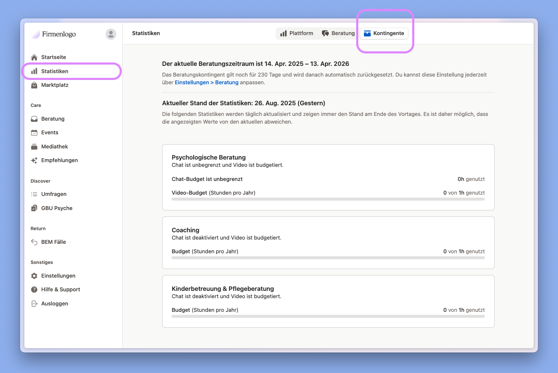Open Einstellungen via the gear icon
558x373 pixels.
point(34,276)
